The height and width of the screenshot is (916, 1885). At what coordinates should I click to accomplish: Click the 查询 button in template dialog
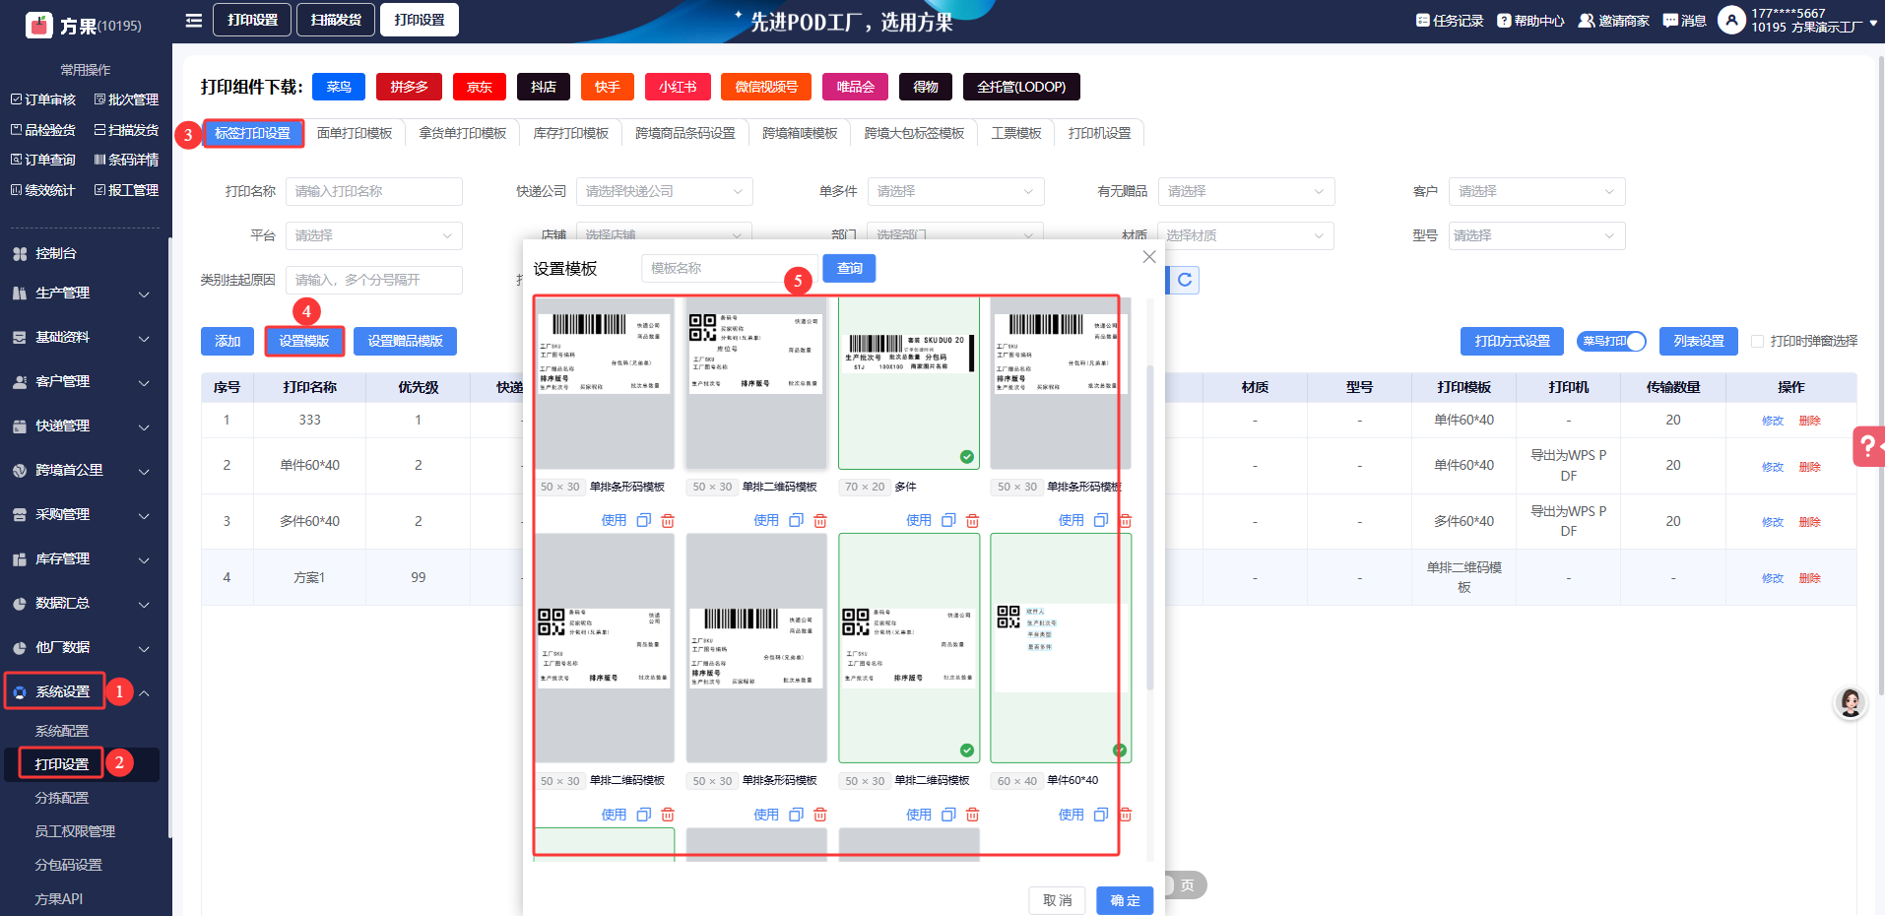coord(849,268)
